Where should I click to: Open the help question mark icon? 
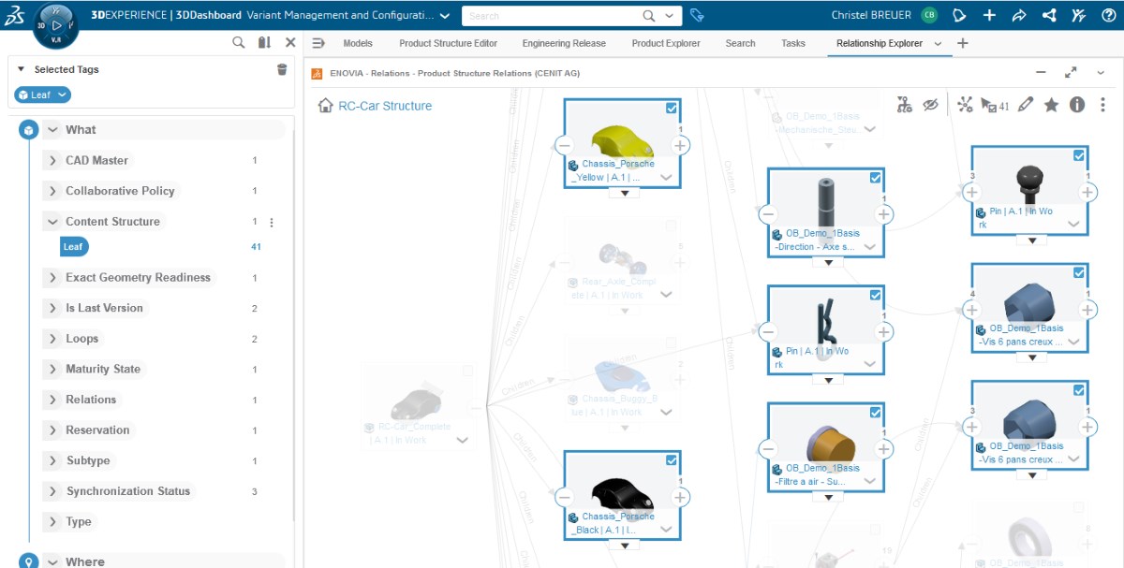coord(1109,15)
